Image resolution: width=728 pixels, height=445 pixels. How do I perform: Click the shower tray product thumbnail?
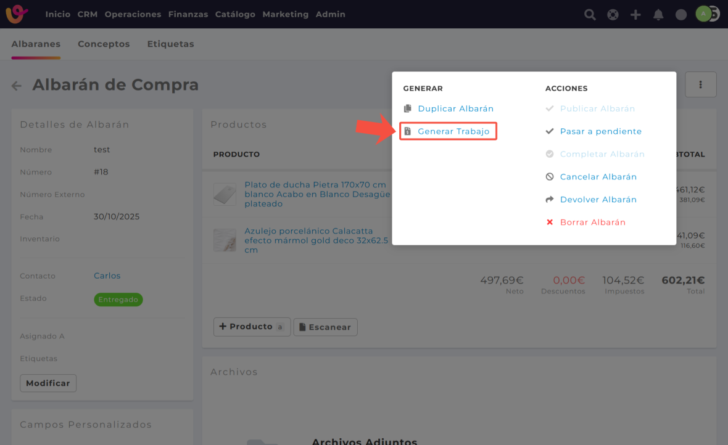click(225, 194)
